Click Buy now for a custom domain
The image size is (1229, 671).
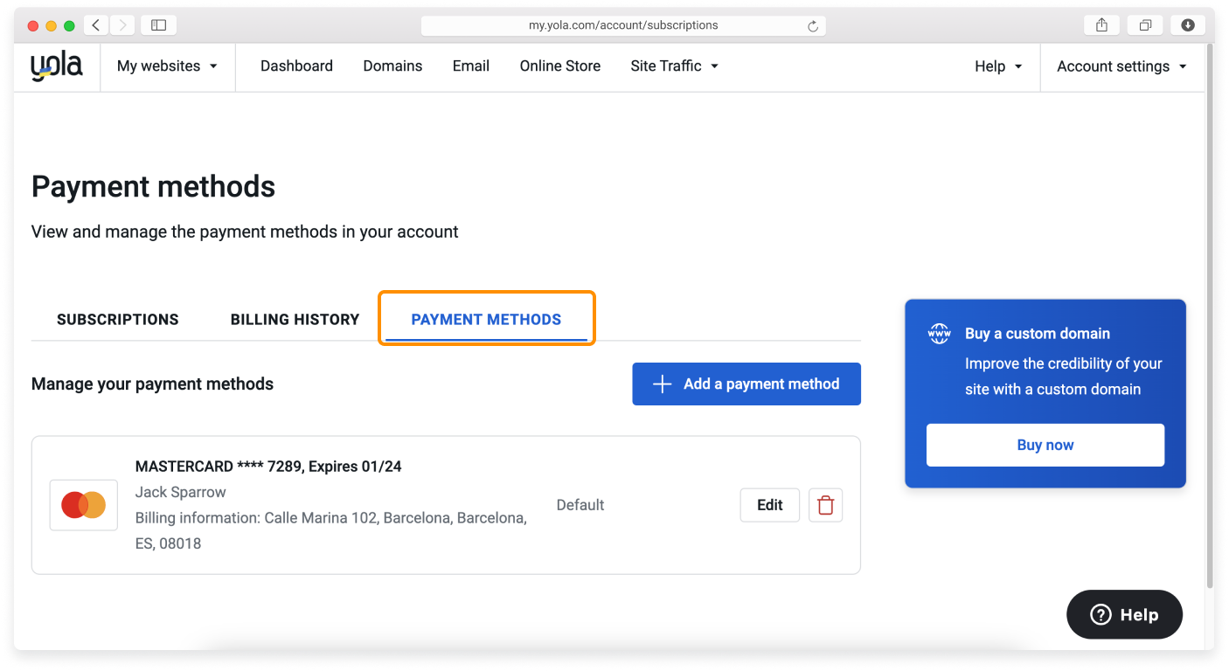[x=1045, y=444]
